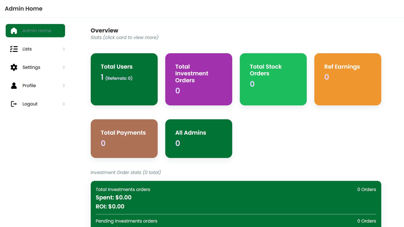Click the 'Stats (click card to view more)' text
This screenshot has width=404, height=227.
(x=124, y=37)
